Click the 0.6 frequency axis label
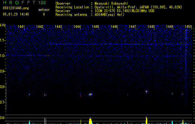195x124 pixels. (x=3, y=118)
